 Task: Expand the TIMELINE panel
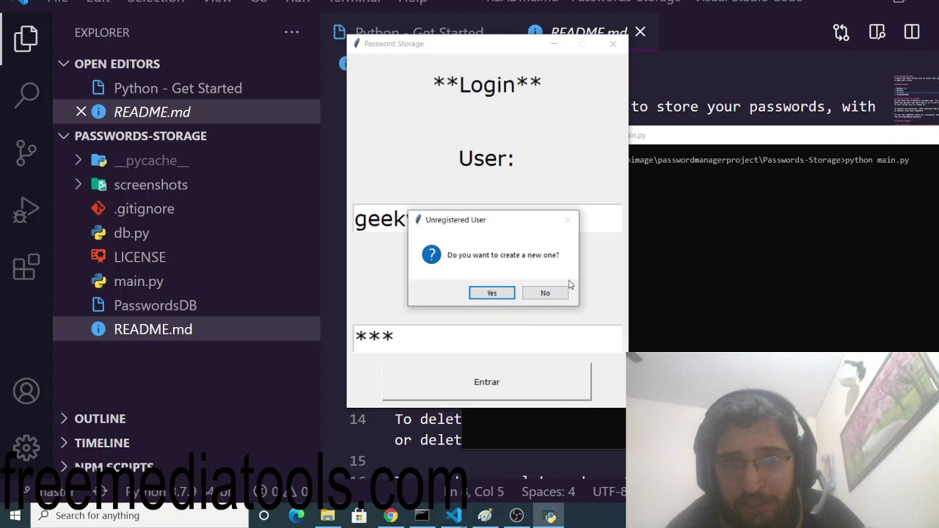point(64,442)
